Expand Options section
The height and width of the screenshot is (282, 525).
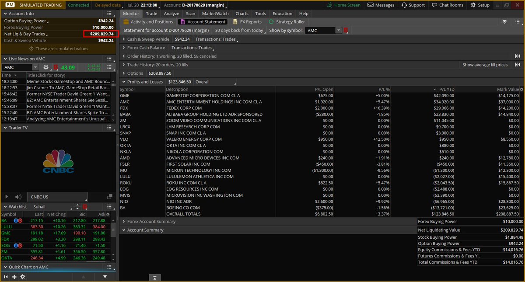coord(124,73)
